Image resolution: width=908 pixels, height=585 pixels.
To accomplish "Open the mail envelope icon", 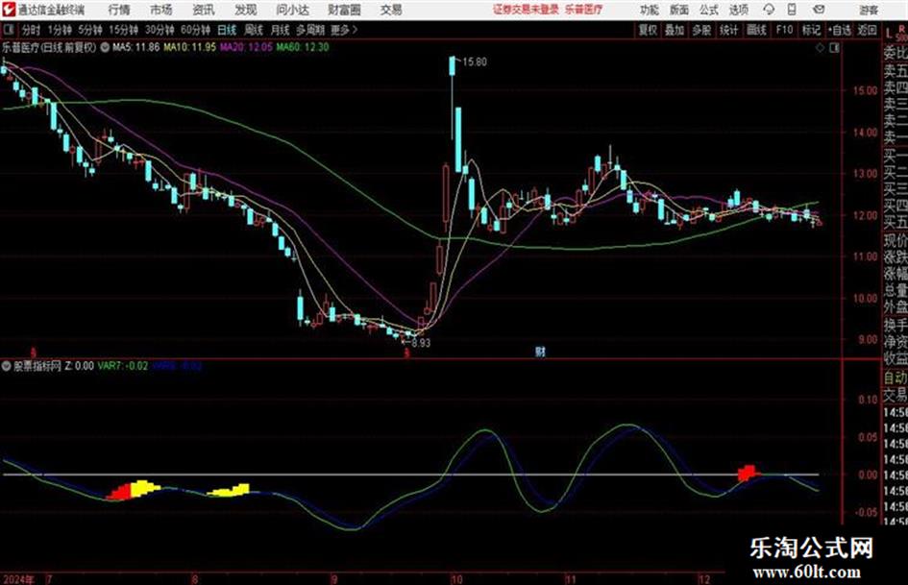I will [819, 10].
